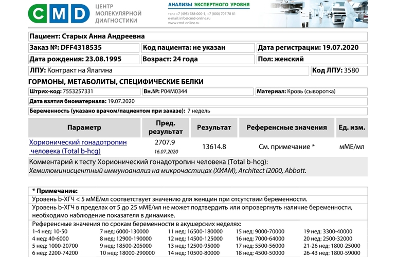
Task: Click the laboratory photo banner
Action: point(318,14)
